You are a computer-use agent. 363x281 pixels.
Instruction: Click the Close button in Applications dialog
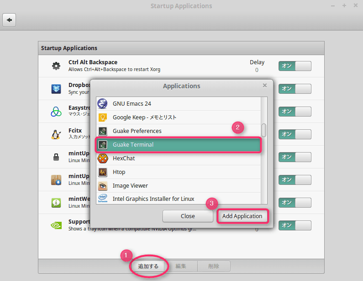coord(188,216)
